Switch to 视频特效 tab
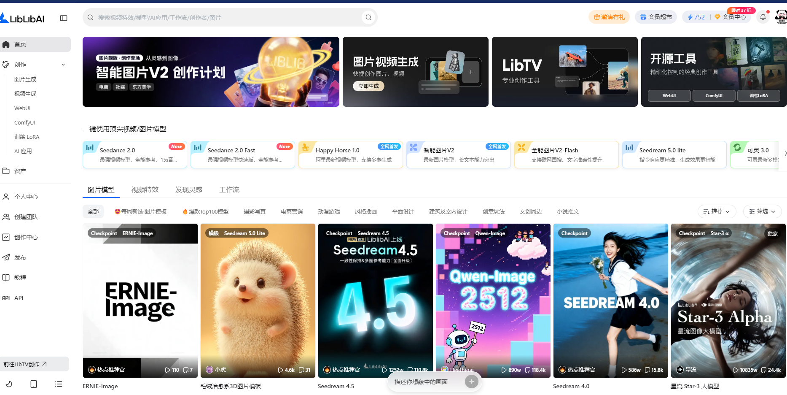This screenshot has height=395, width=787. click(x=145, y=190)
